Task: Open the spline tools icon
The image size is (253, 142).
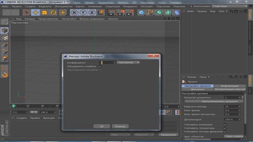Action: [150, 13]
